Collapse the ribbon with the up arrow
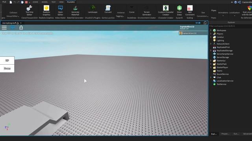252x141 pixels. [232, 2]
